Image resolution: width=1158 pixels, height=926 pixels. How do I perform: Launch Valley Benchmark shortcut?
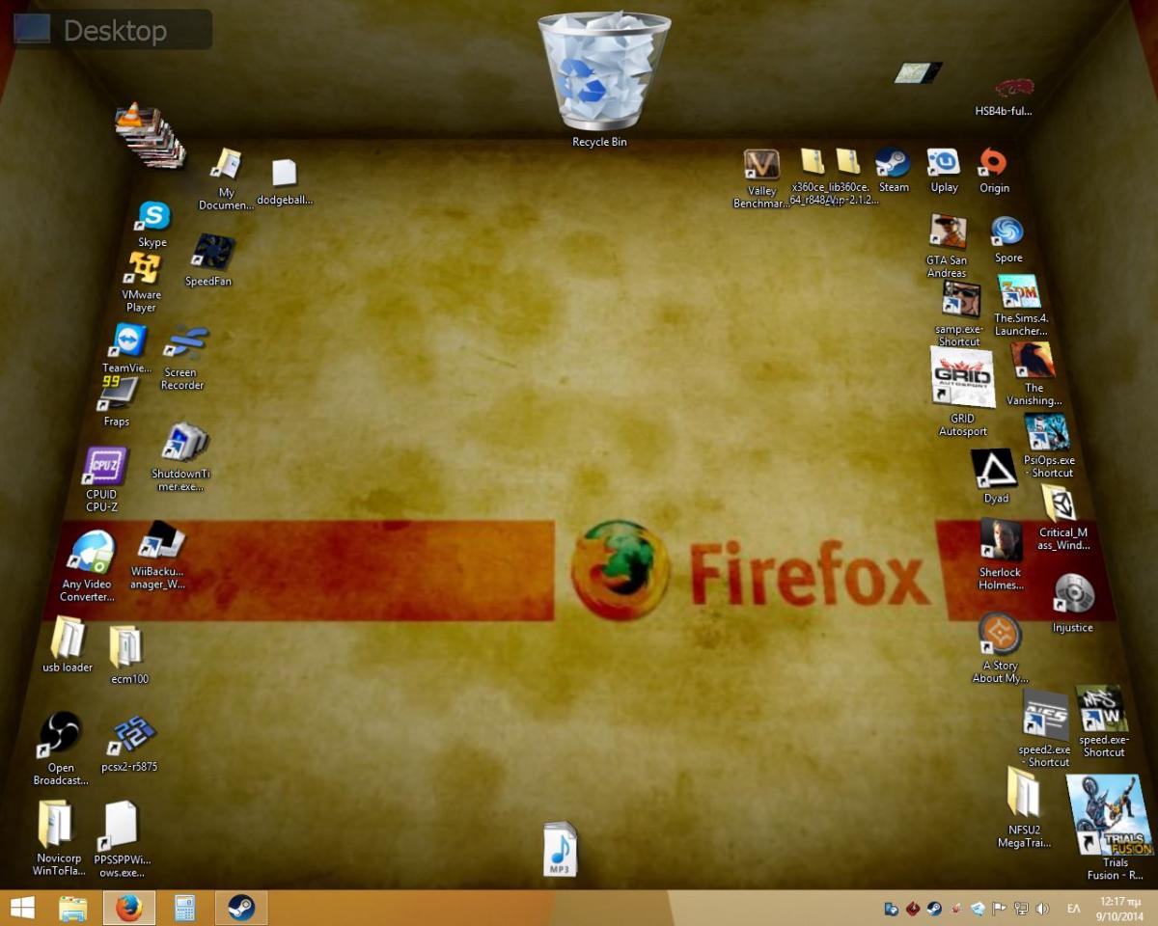pos(761,165)
